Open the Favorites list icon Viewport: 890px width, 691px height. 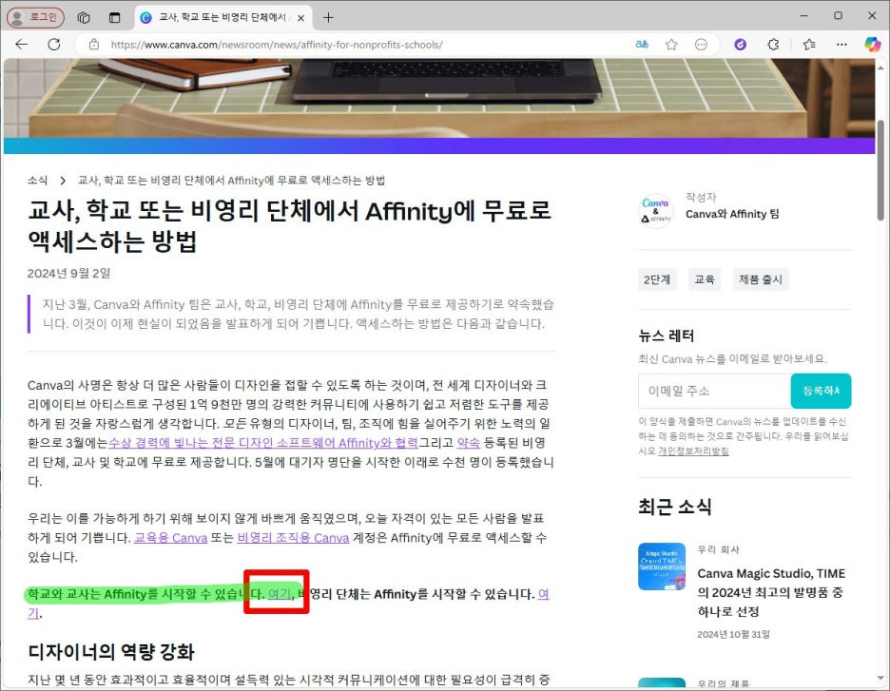(x=809, y=45)
